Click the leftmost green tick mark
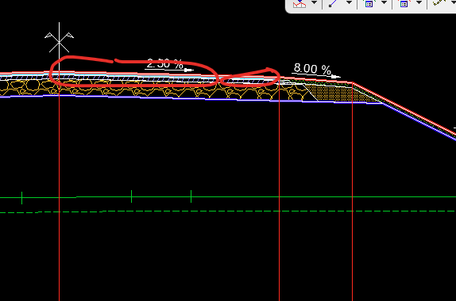 click(x=21, y=198)
